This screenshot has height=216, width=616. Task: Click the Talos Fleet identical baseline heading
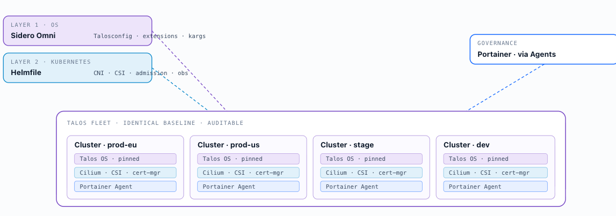[x=155, y=123]
